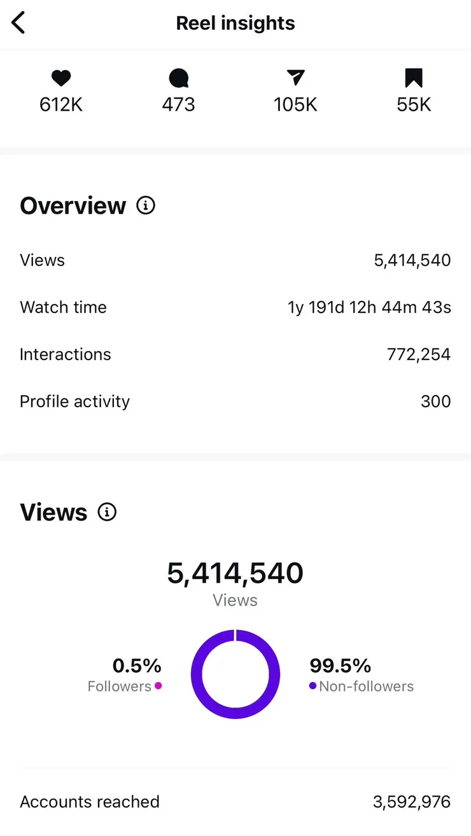471x836 pixels.
Task: Tap the purple Non-followers legend dot
Action: click(313, 686)
